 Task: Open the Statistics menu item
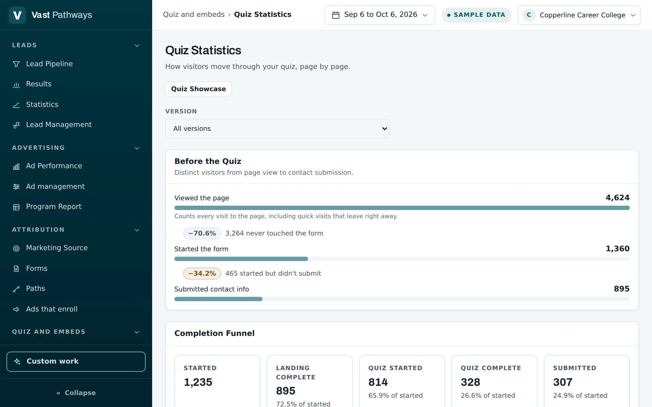pos(76,105)
